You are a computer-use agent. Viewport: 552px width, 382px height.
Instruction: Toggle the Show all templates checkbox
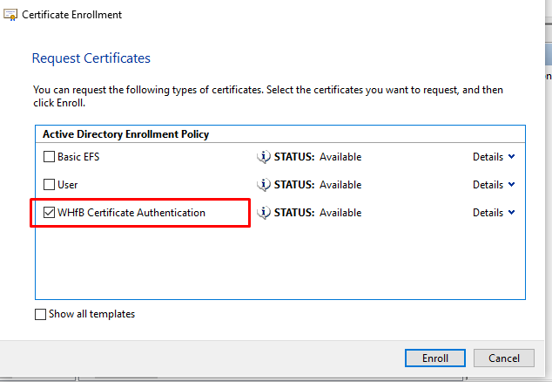[41, 314]
